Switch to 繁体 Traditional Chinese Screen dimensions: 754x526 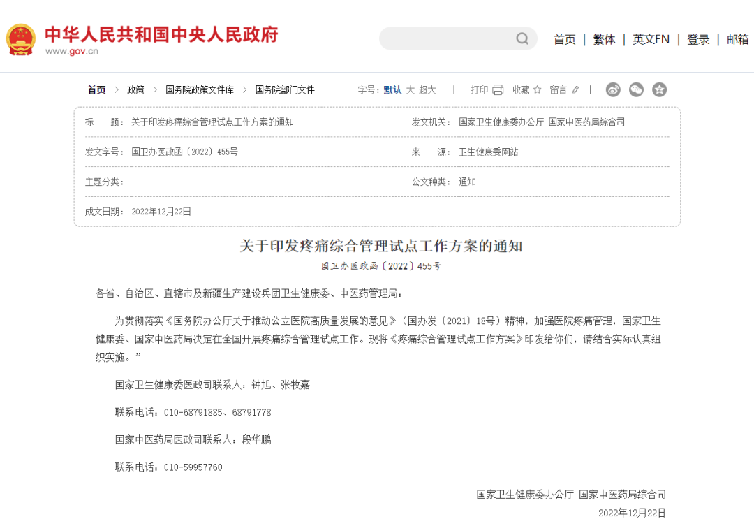point(604,39)
